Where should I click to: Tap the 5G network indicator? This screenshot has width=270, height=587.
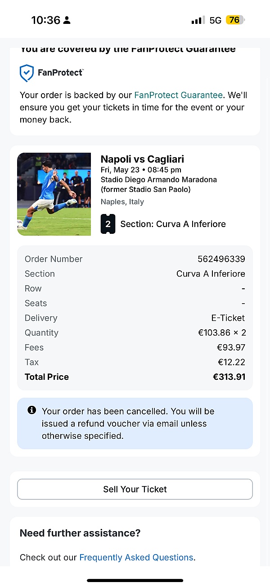pyautogui.click(x=216, y=20)
